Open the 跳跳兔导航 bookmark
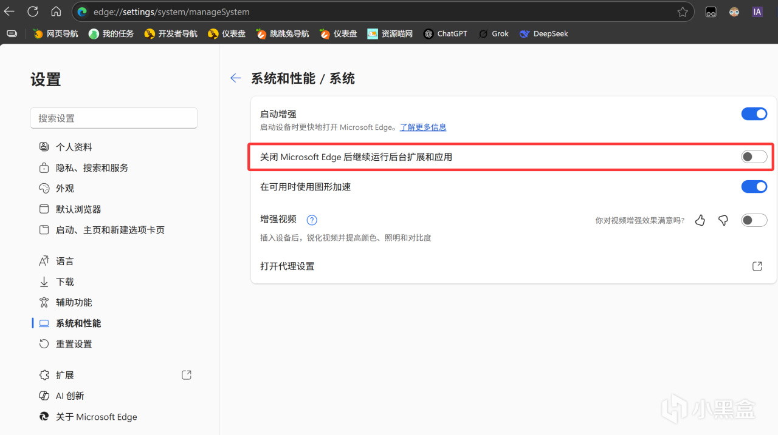778x435 pixels. point(283,33)
